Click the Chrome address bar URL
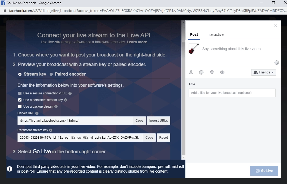This screenshot has width=287, height=184. 147,11
